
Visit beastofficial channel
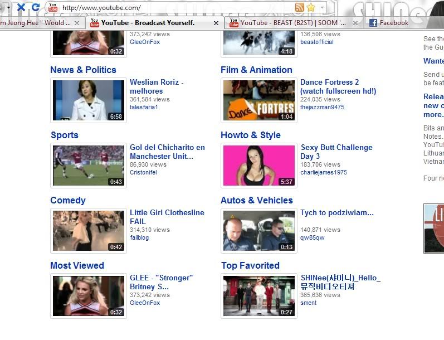point(317,42)
